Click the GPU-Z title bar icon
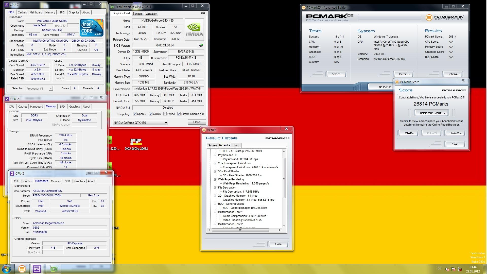Screen dimensions: 487x274 point(113,7)
